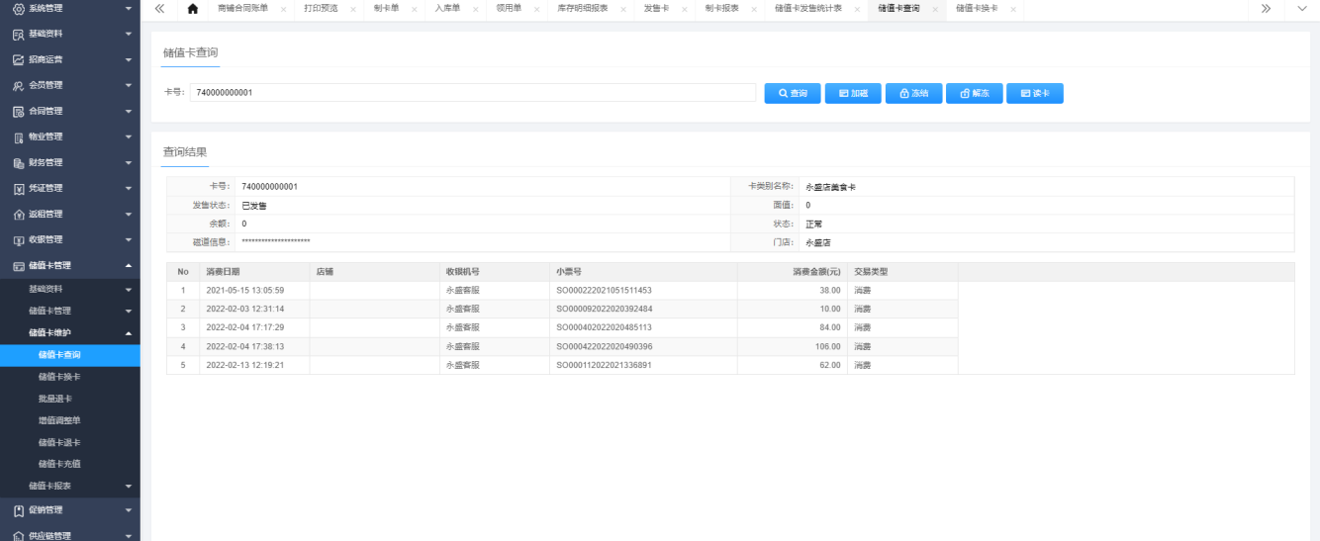Close the 发售卡 tab
The height and width of the screenshot is (541, 1320).
685,8
